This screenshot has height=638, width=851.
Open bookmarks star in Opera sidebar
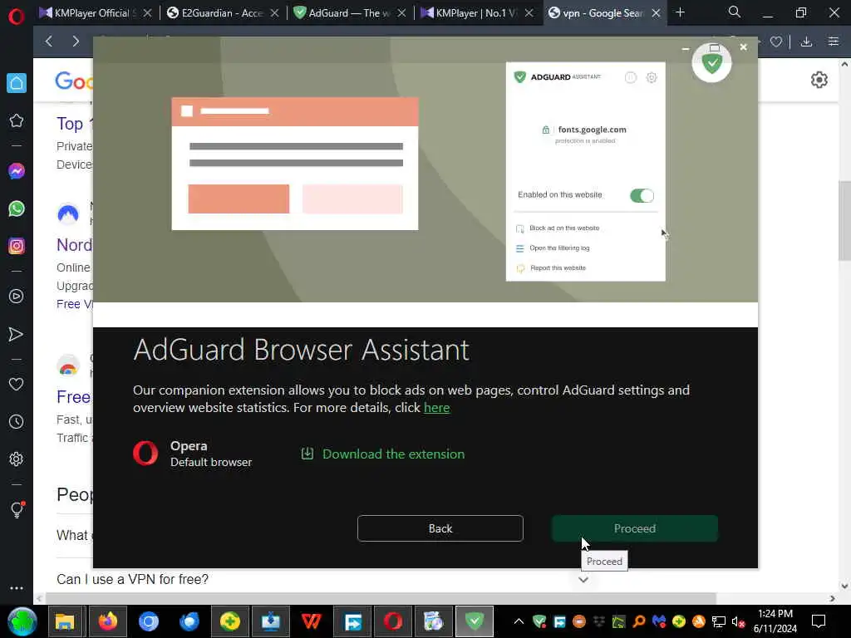click(17, 120)
